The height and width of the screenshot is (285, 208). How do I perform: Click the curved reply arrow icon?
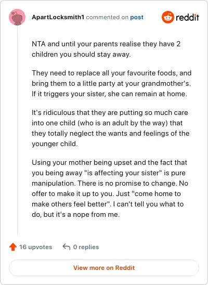point(67,247)
